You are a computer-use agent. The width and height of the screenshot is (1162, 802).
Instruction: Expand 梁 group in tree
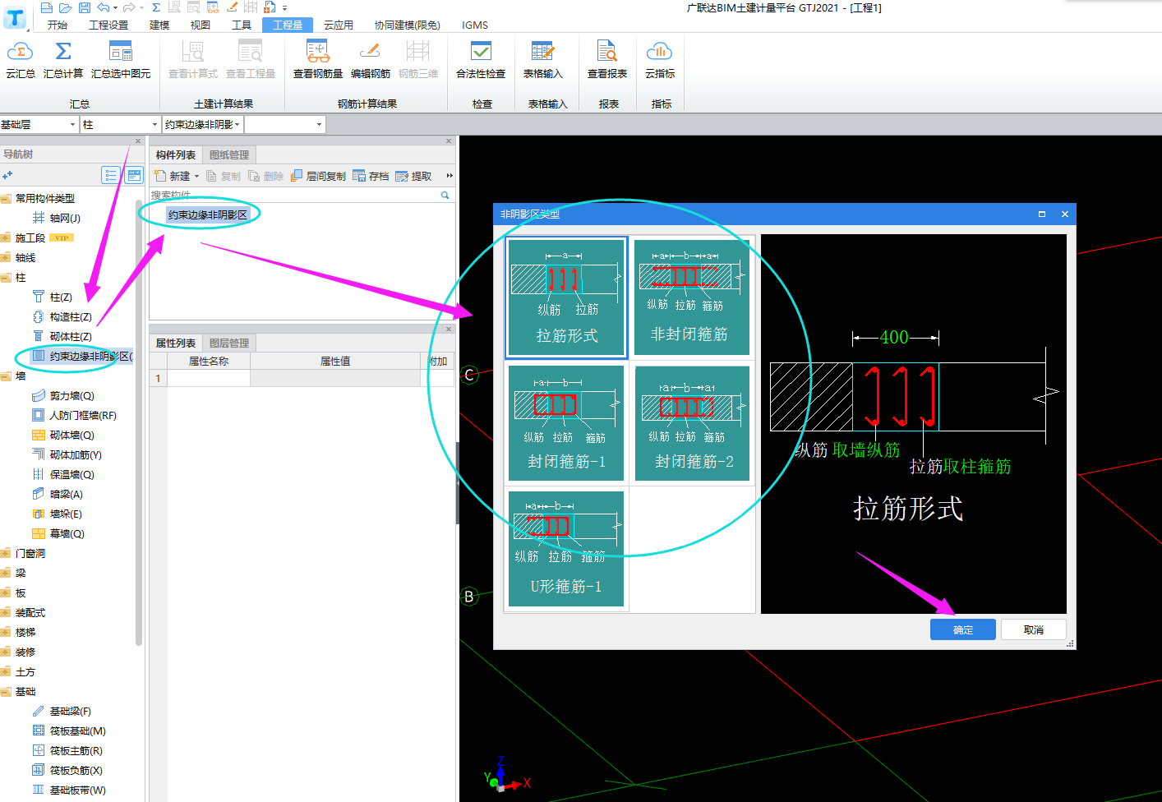tap(6, 574)
